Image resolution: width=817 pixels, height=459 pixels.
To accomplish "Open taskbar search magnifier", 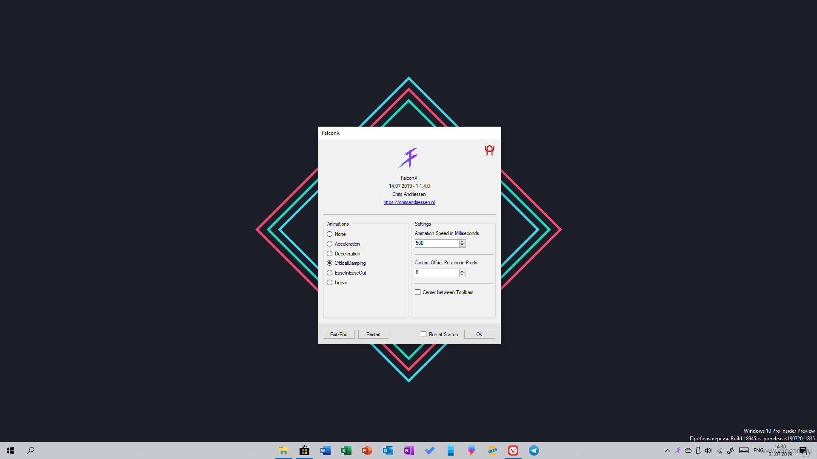I will [x=31, y=450].
